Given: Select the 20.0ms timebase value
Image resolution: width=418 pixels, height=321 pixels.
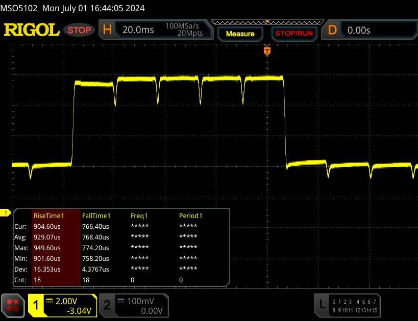Looking at the screenshot, I should click(138, 30).
